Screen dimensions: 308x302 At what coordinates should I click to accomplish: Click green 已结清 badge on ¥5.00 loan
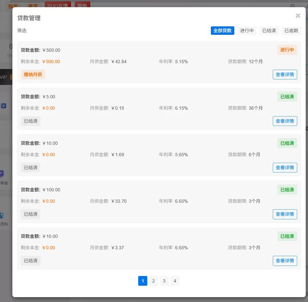point(287,96)
